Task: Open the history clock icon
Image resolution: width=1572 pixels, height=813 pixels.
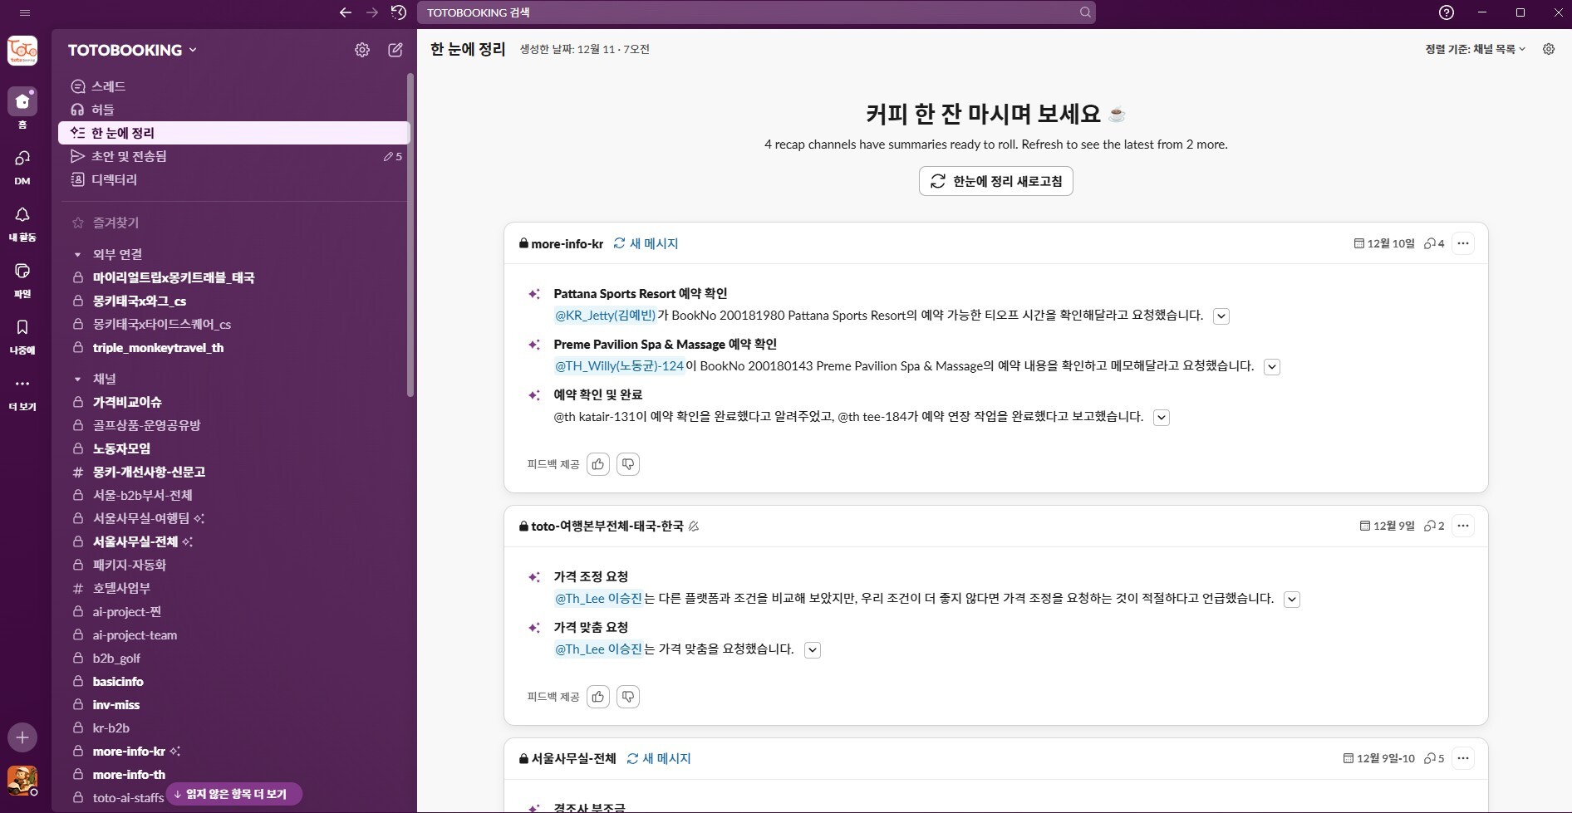Action: pos(399,12)
